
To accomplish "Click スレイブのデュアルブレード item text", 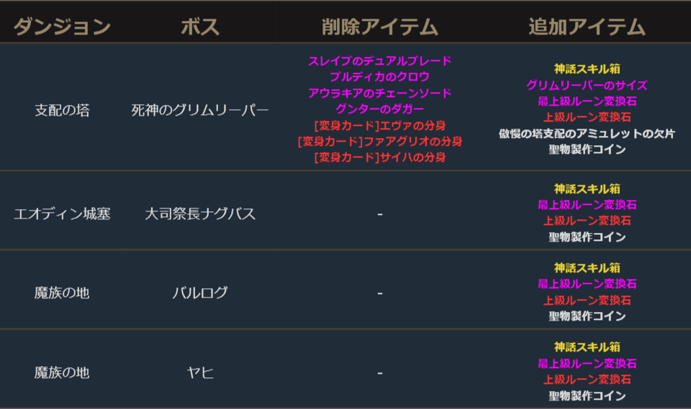I will click(379, 61).
